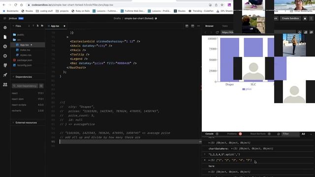The height and width of the screenshot is (177, 315).
Task: Click the dependency list icon next to Add Dependency
Action: (x=41, y=86)
